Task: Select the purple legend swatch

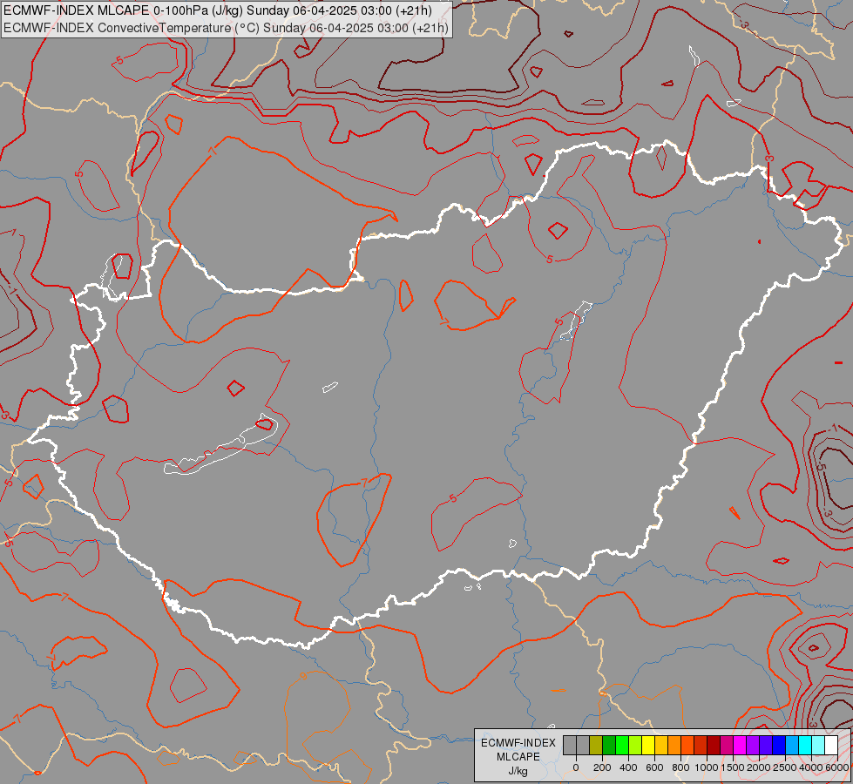Action: [x=753, y=746]
